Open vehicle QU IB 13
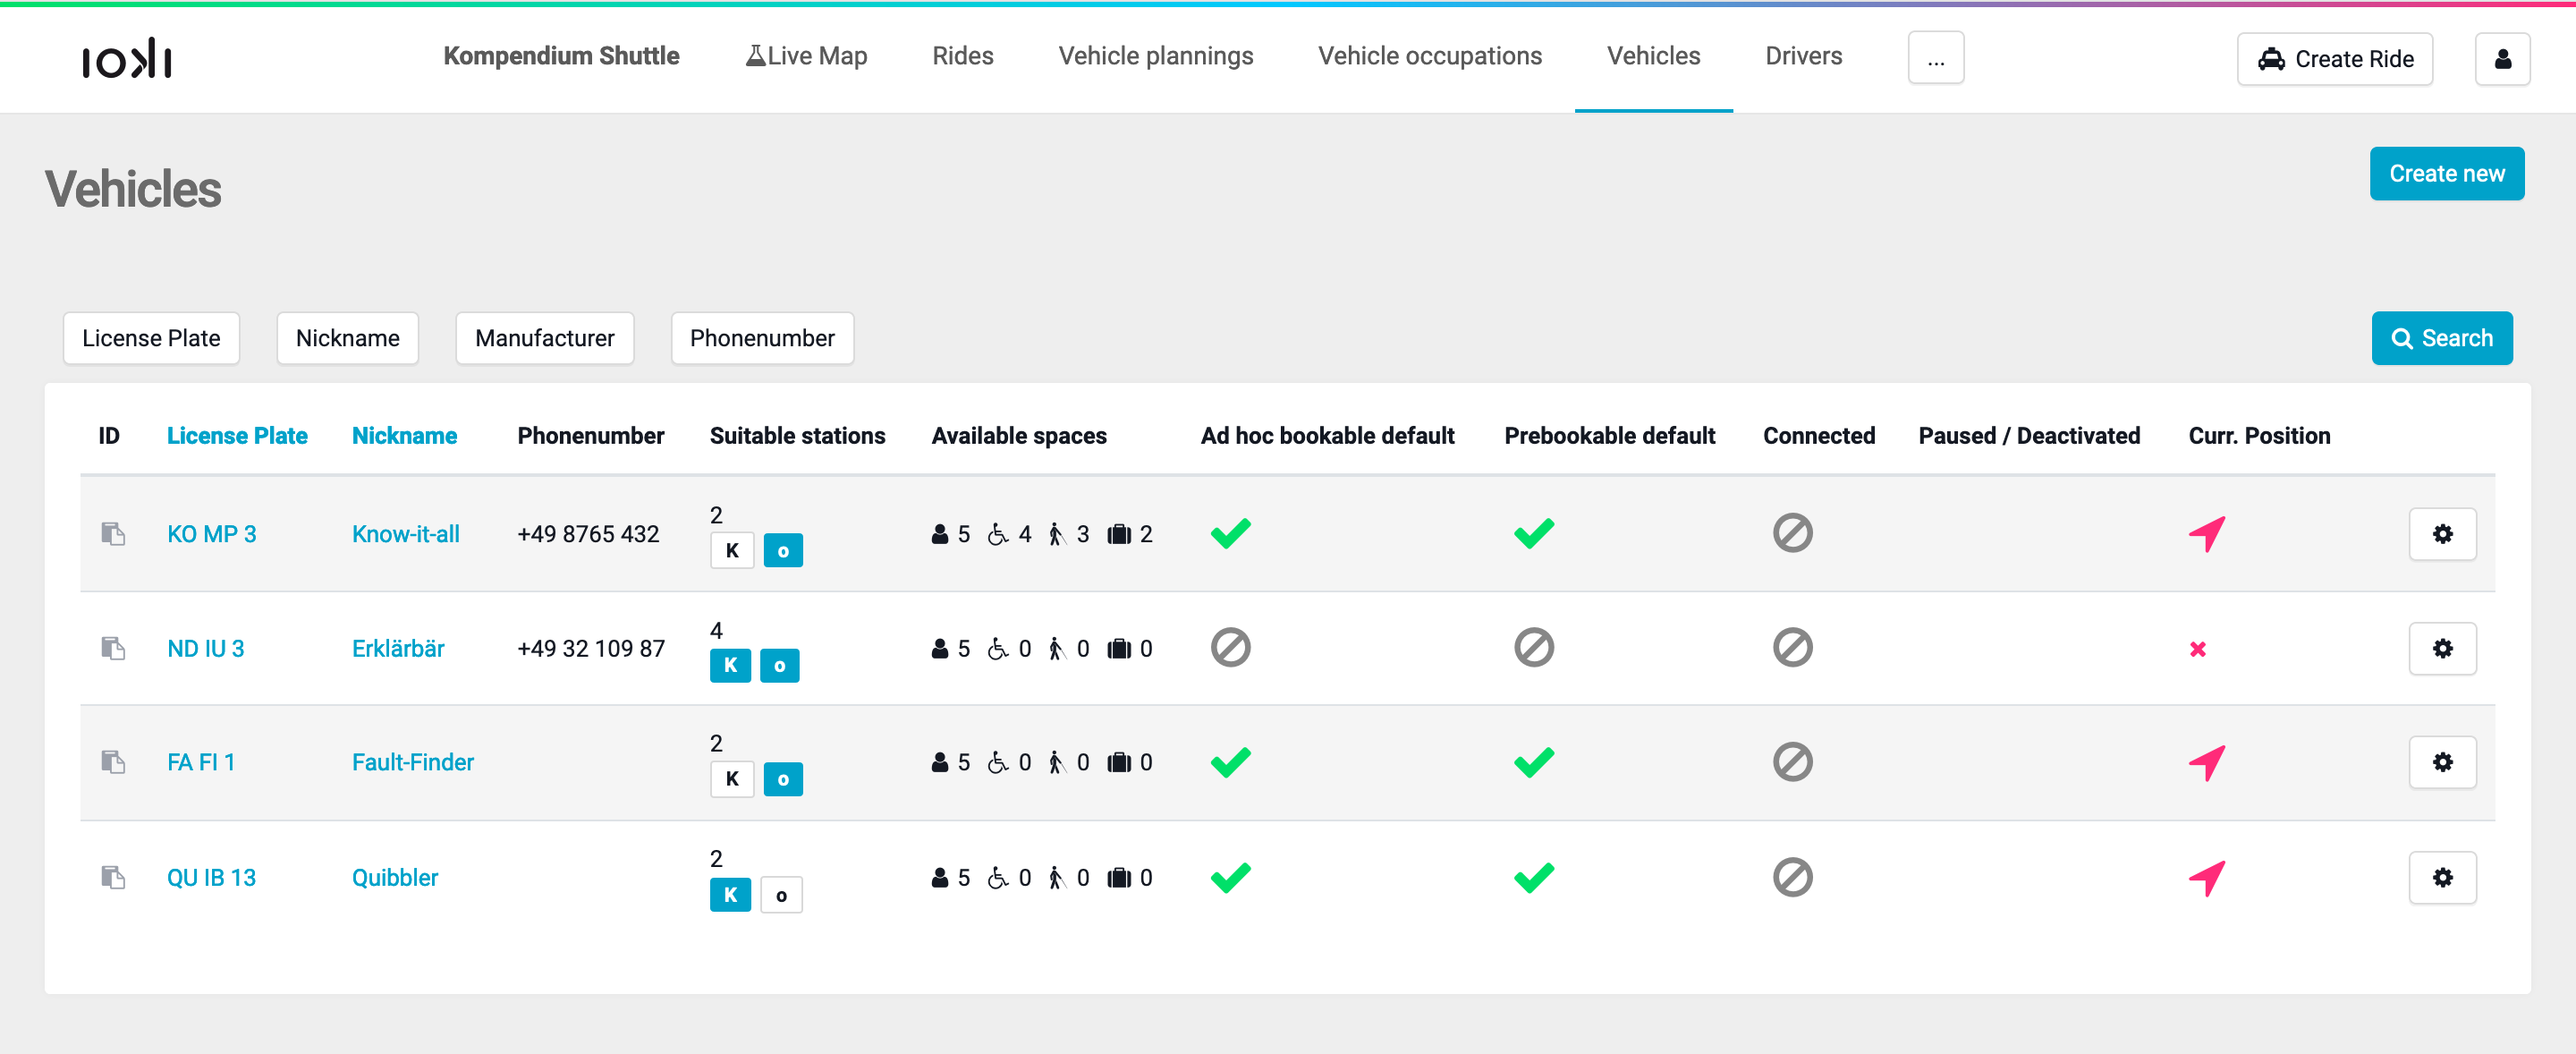 pyautogui.click(x=212, y=877)
